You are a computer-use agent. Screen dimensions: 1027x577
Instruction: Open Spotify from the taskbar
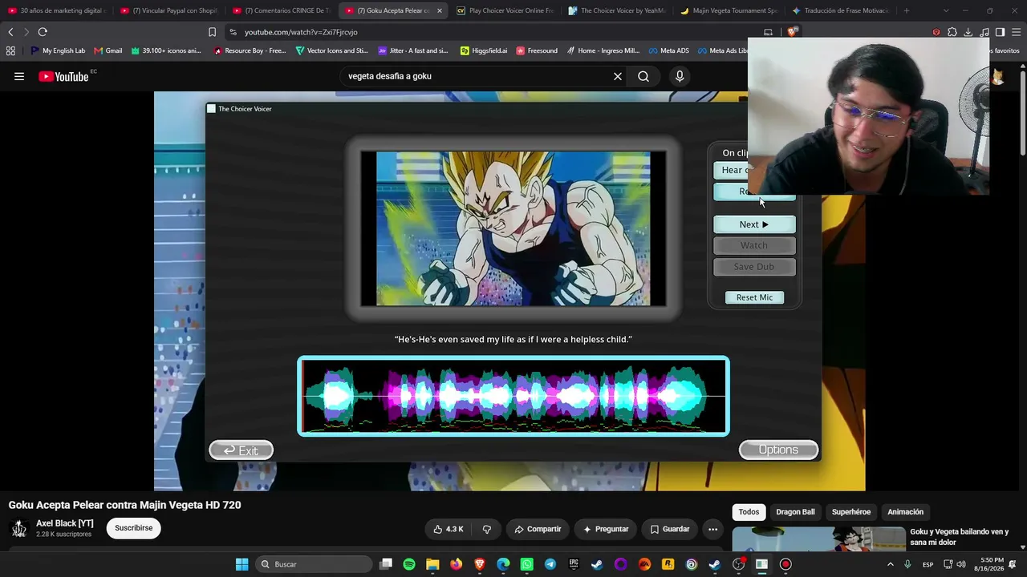(409, 564)
